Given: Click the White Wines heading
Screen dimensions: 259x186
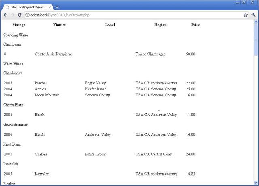Looking at the screenshot, I should 13,64.
